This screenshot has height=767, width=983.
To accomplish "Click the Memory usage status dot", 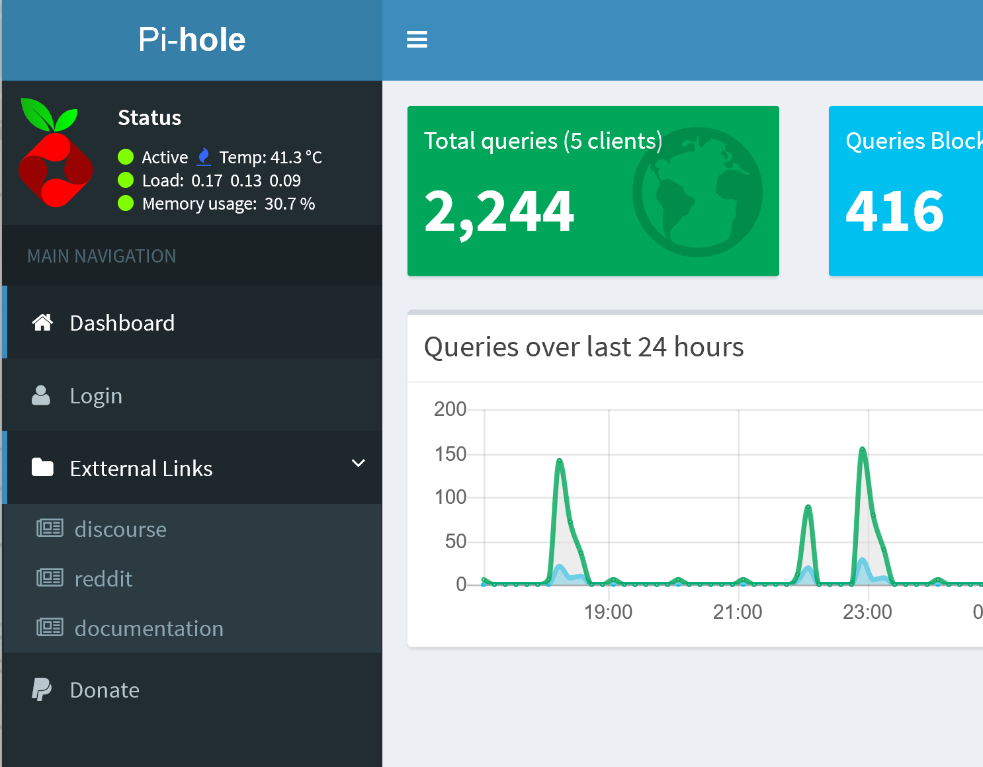I will click(126, 204).
